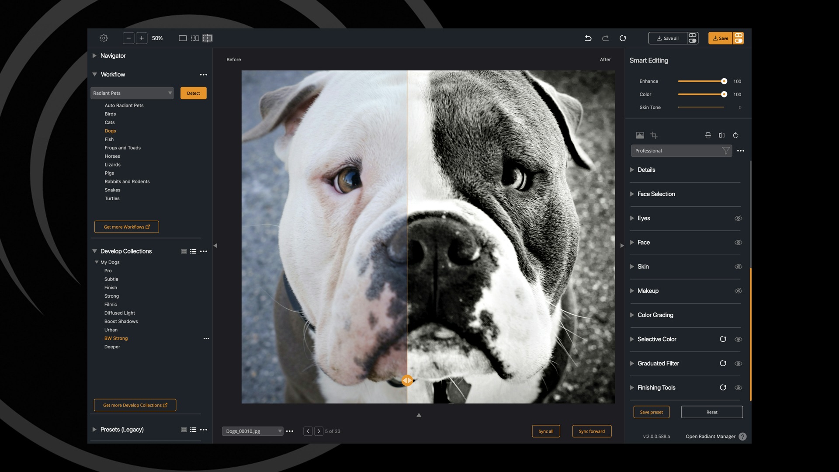Select the Horses workflow
839x472 pixels.
pyautogui.click(x=112, y=156)
